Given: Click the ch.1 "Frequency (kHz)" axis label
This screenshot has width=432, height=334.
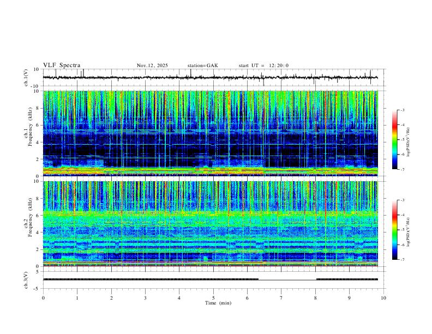Looking at the screenshot, I should tap(31, 127).
